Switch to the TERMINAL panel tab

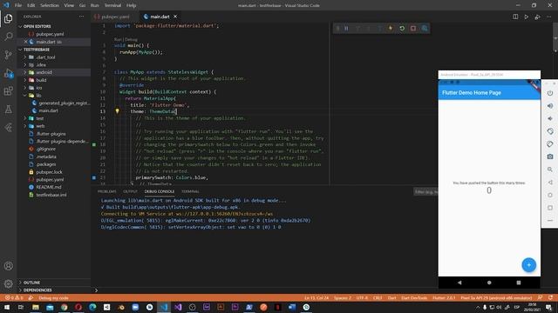pos(190,191)
